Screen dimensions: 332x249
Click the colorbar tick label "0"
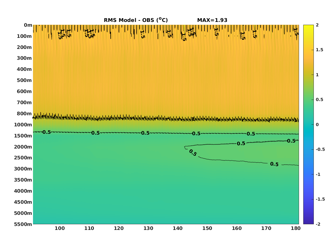pos(317,125)
